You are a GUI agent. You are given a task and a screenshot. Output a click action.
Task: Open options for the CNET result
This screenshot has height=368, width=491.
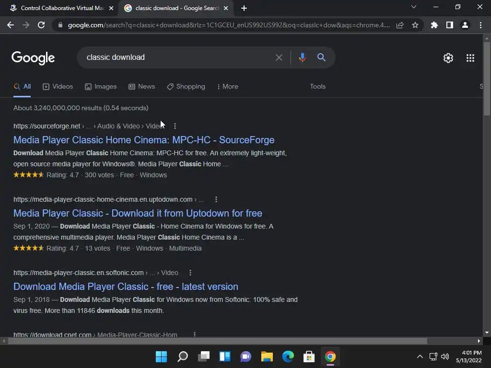click(x=195, y=334)
